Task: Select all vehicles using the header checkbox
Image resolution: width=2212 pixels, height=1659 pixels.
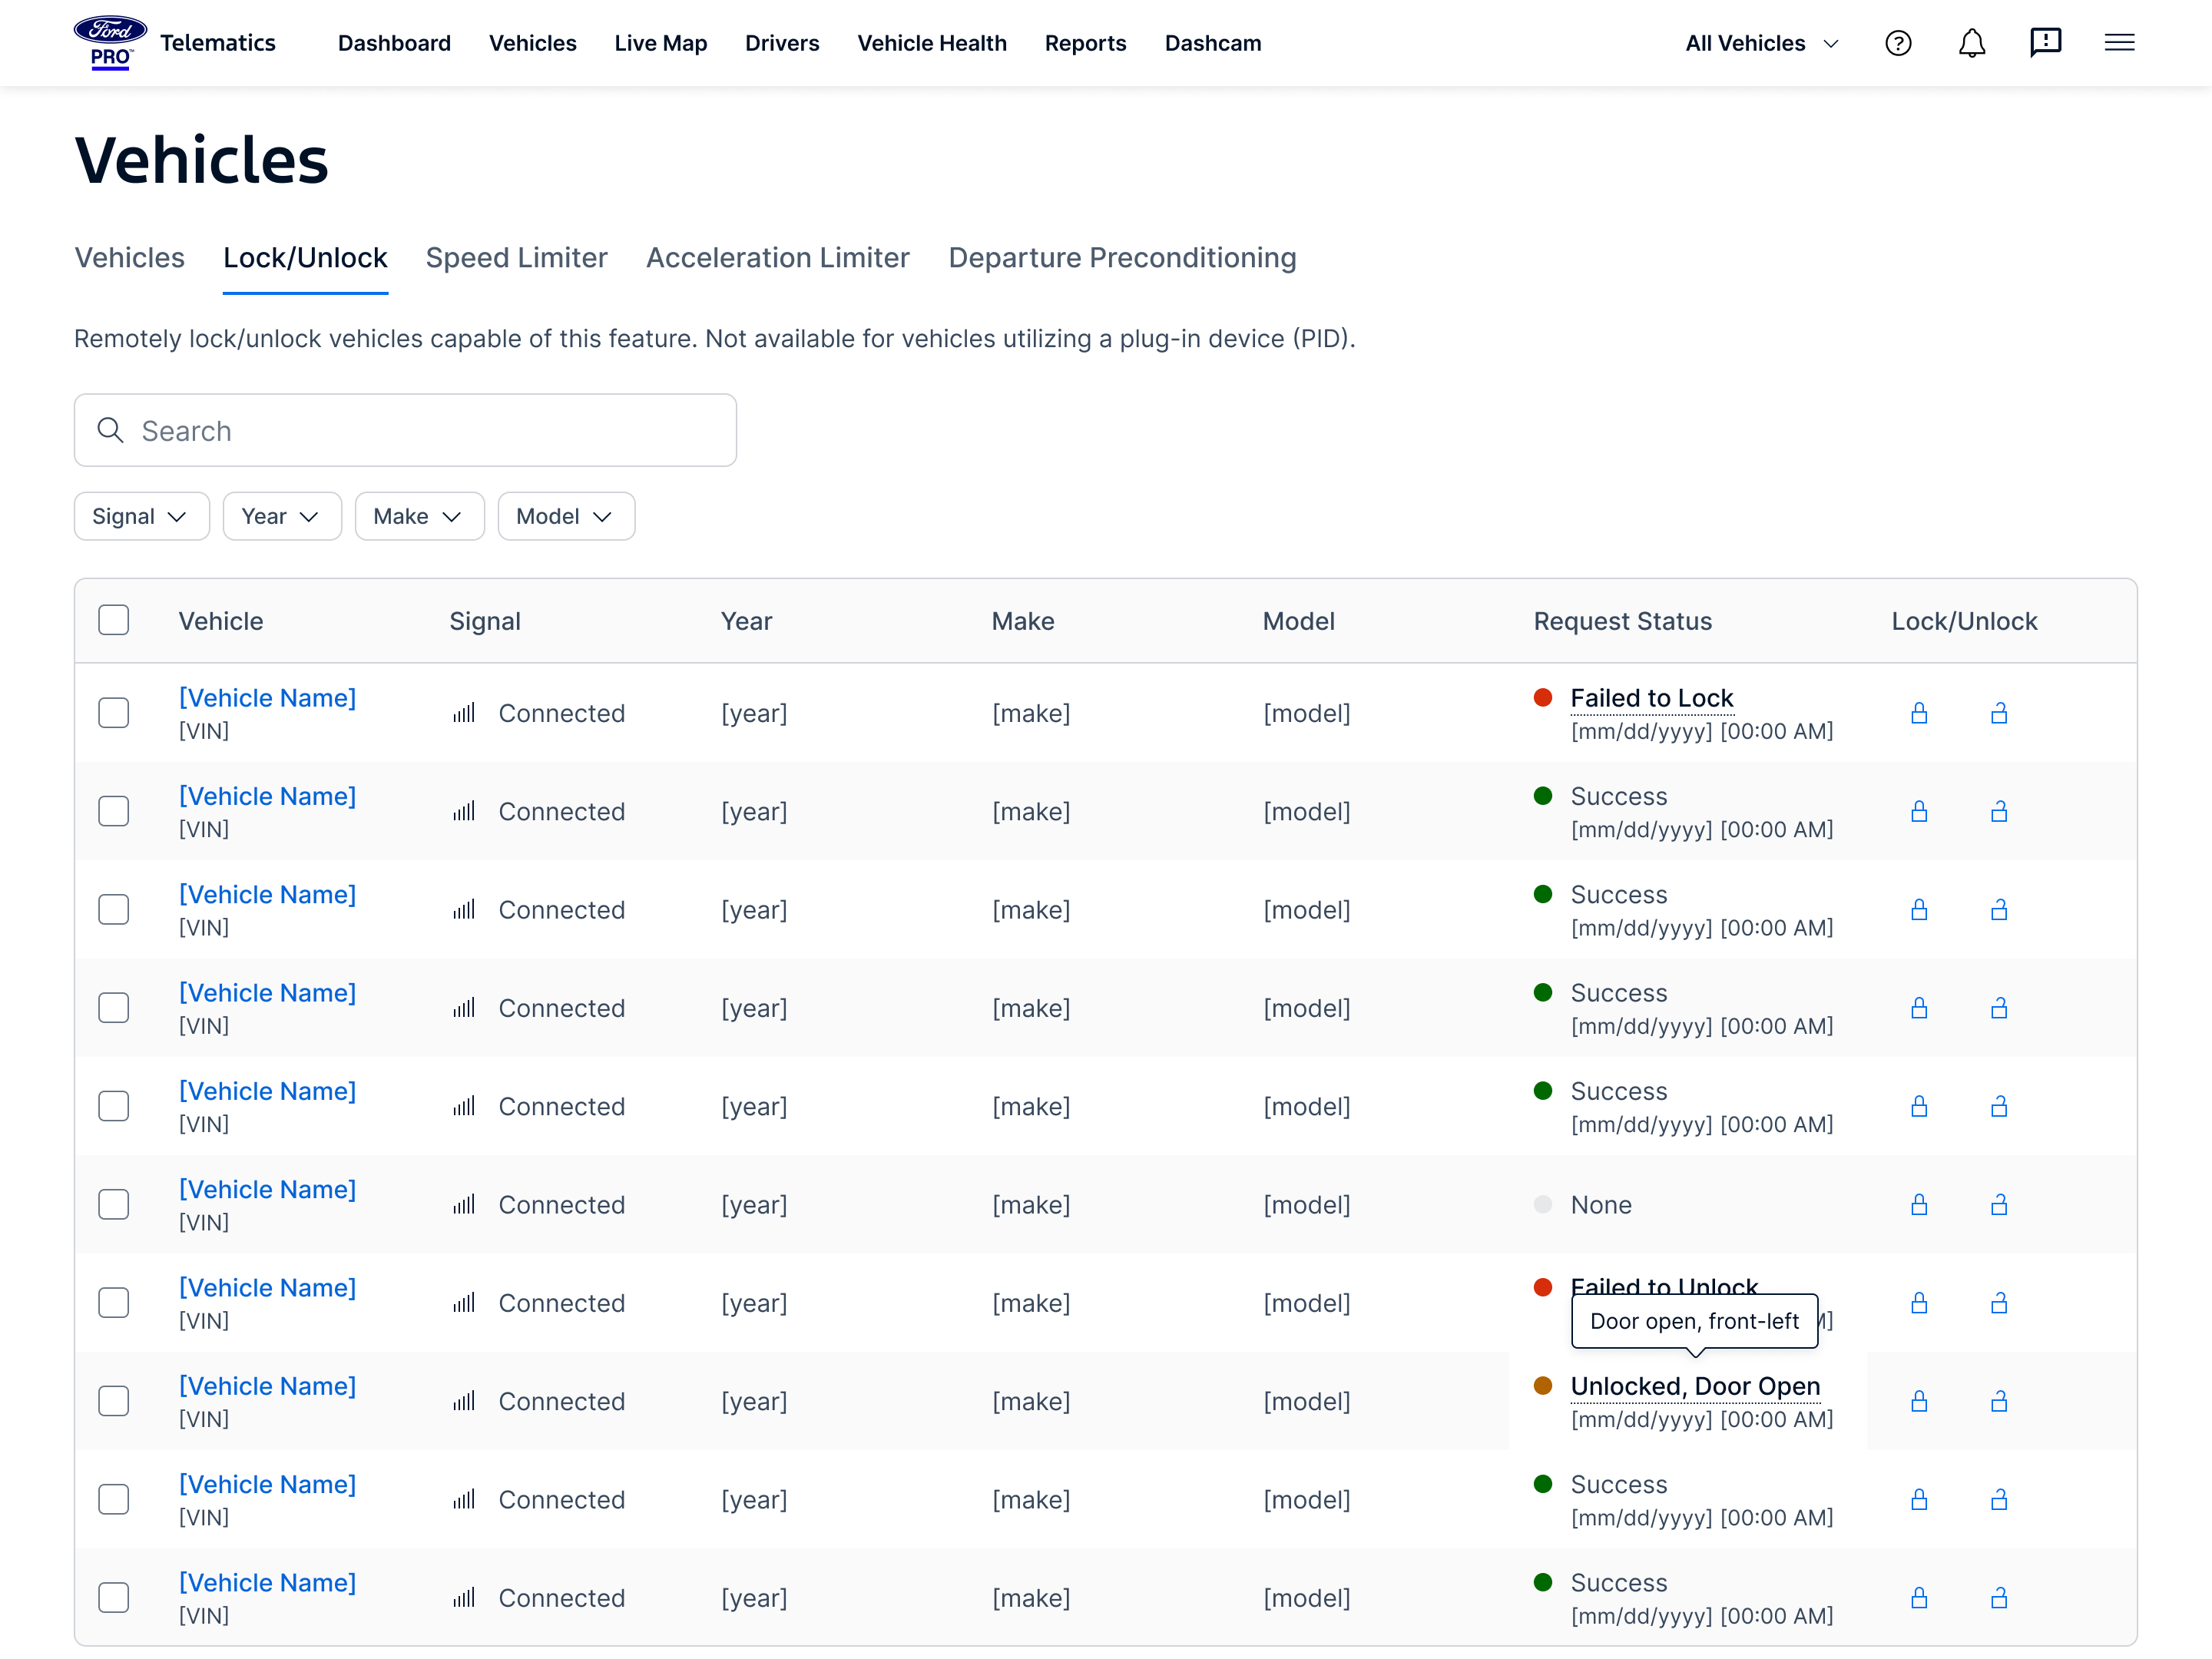Action: [x=114, y=620]
